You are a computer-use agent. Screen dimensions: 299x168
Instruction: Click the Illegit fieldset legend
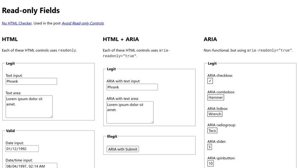[112, 136]
